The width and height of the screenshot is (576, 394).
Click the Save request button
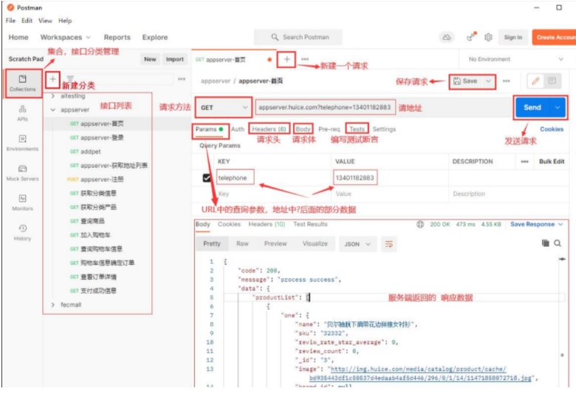pos(465,81)
